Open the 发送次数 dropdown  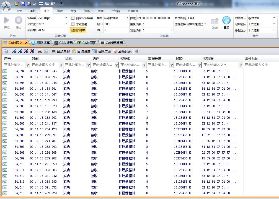coord(172,30)
